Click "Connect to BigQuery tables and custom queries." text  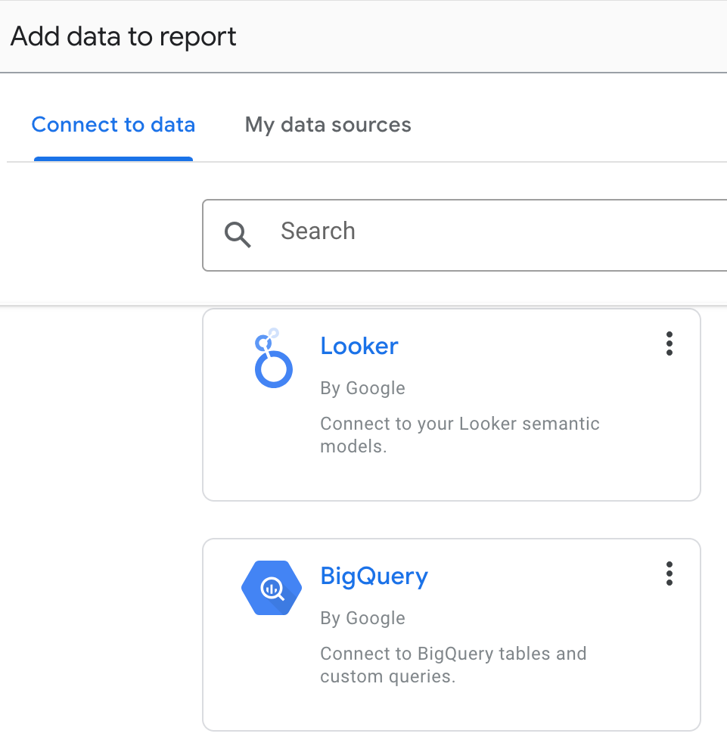453,665
